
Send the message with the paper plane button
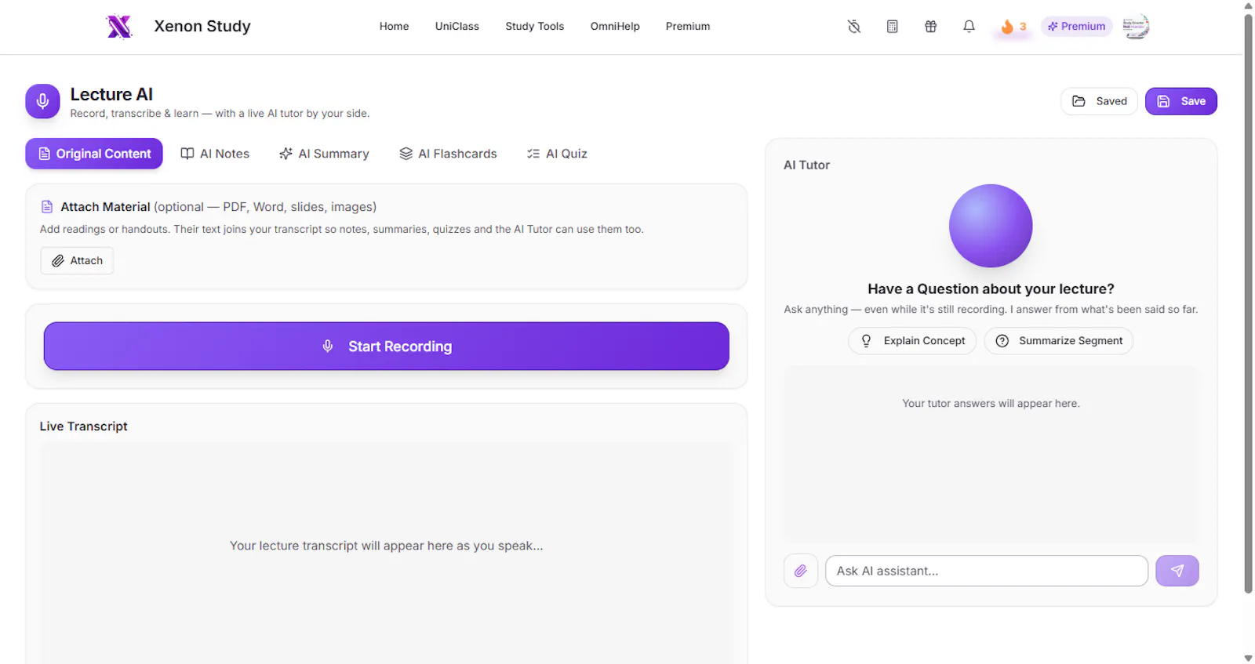click(x=1177, y=571)
